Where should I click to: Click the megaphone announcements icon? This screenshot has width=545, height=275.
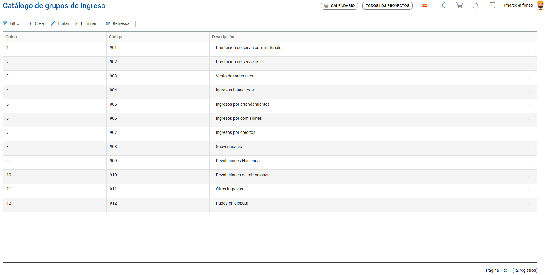pos(443,5)
